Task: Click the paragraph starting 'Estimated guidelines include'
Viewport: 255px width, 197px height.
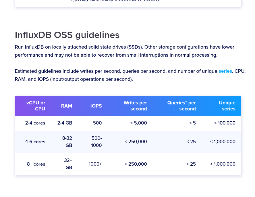Action: pos(130,75)
